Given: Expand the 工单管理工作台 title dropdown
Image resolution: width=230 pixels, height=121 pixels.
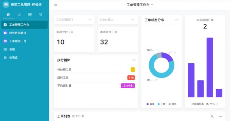Looking at the screenshot, I should click(152, 5).
